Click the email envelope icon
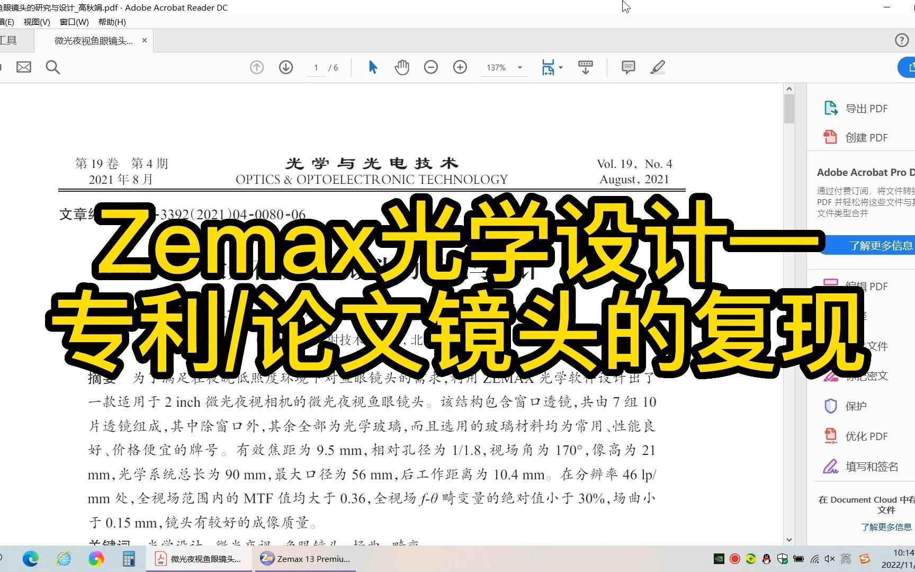The image size is (915, 572). 24,67
